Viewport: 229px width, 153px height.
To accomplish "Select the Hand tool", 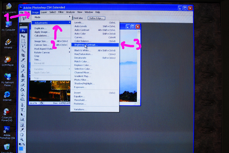I will [22, 135].
